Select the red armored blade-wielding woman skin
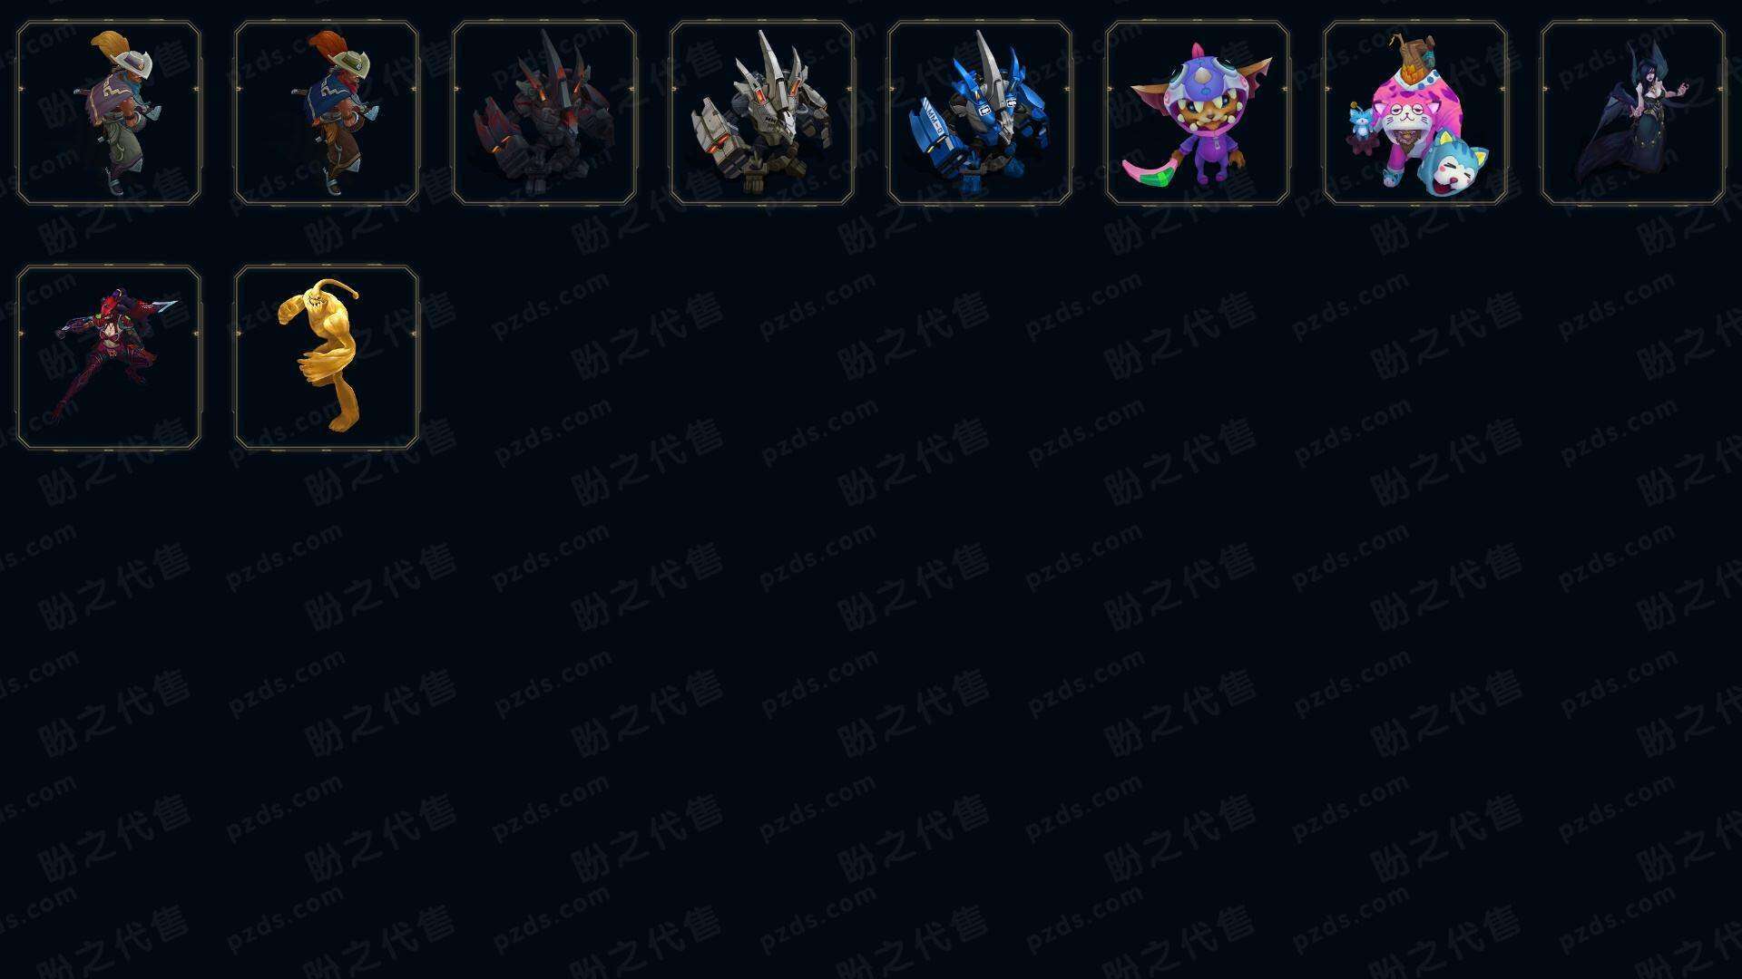This screenshot has height=979, width=1742. (x=109, y=357)
